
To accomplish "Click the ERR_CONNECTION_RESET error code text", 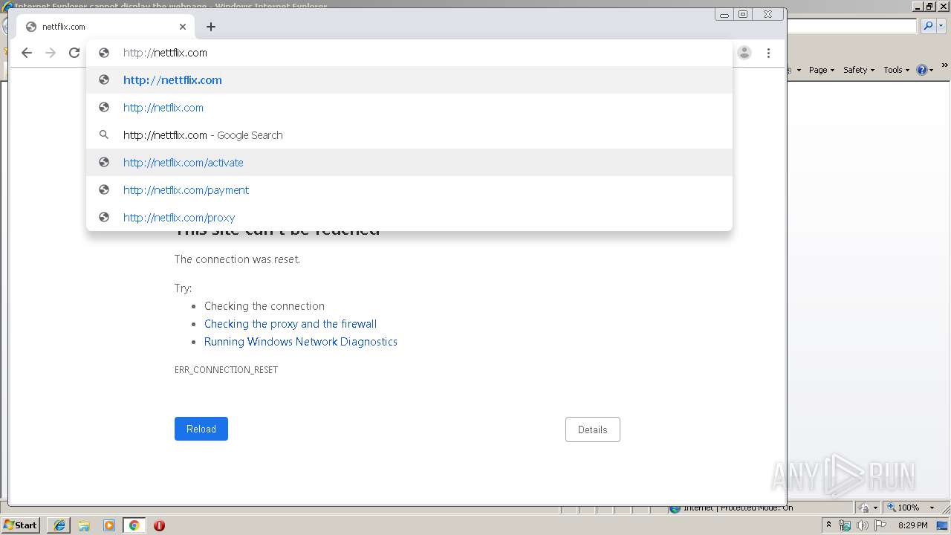I will (x=226, y=369).
